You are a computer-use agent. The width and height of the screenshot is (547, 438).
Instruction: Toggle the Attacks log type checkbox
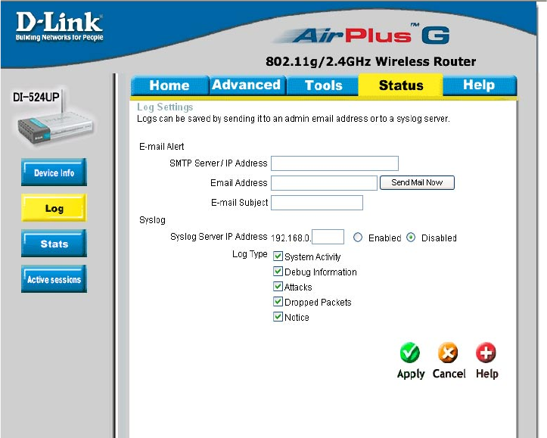click(x=278, y=286)
